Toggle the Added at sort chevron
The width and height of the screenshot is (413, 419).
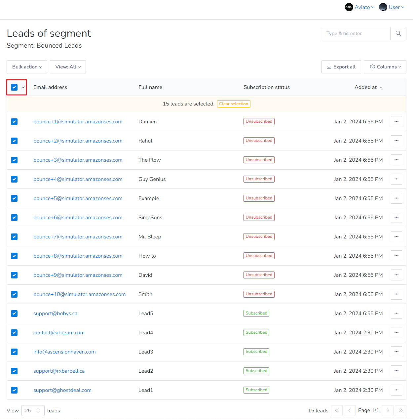pyautogui.click(x=381, y=87)
